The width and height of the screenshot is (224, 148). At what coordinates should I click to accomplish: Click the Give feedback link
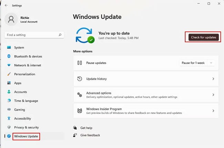tap(90, 135)
